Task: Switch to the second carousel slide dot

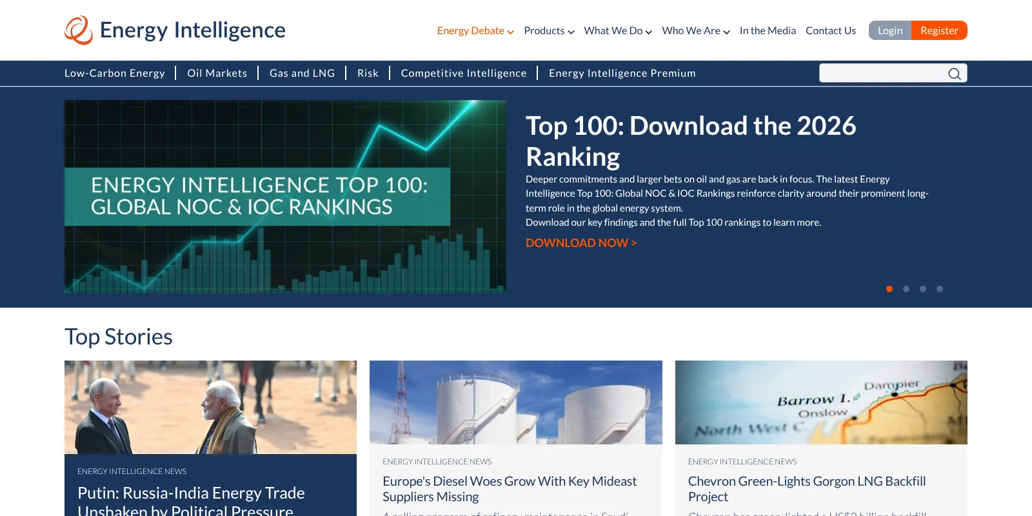Action: (906, 289)
